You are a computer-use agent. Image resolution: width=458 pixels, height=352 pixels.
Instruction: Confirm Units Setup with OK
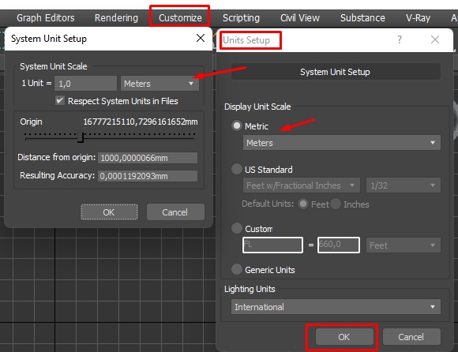[x=344, y=337]
